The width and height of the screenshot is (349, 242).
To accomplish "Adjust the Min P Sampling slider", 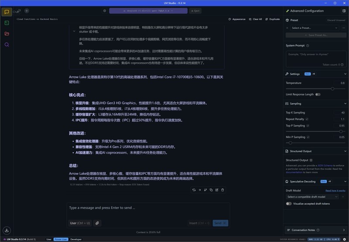I will pyautogui.click(x=290, y=143).
